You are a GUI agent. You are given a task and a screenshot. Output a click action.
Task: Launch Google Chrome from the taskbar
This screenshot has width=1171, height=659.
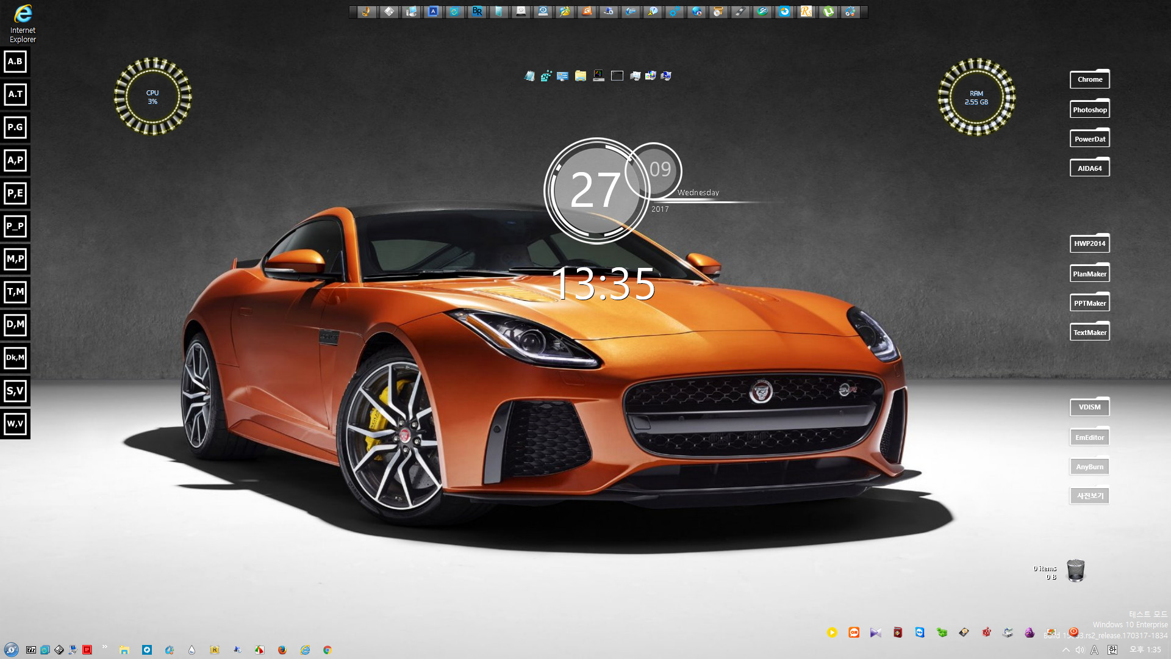[x=328, y=650]
